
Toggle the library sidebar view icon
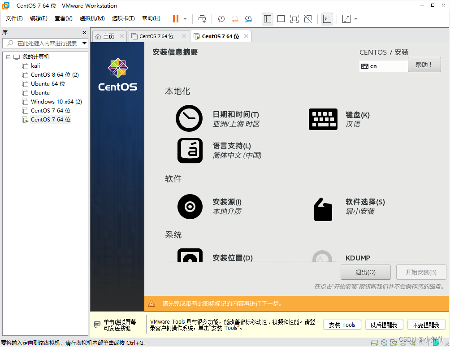268,19
